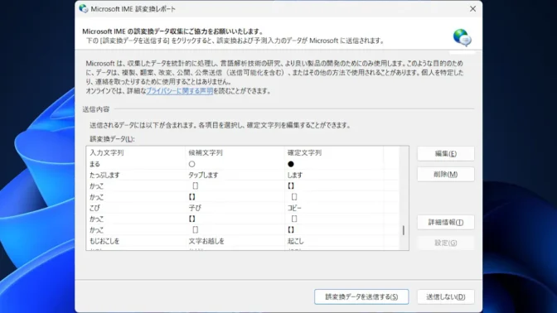This screenshot has height=313, width=557.
Task: Choose 送信しない(D) button
Action: (445, 296)
